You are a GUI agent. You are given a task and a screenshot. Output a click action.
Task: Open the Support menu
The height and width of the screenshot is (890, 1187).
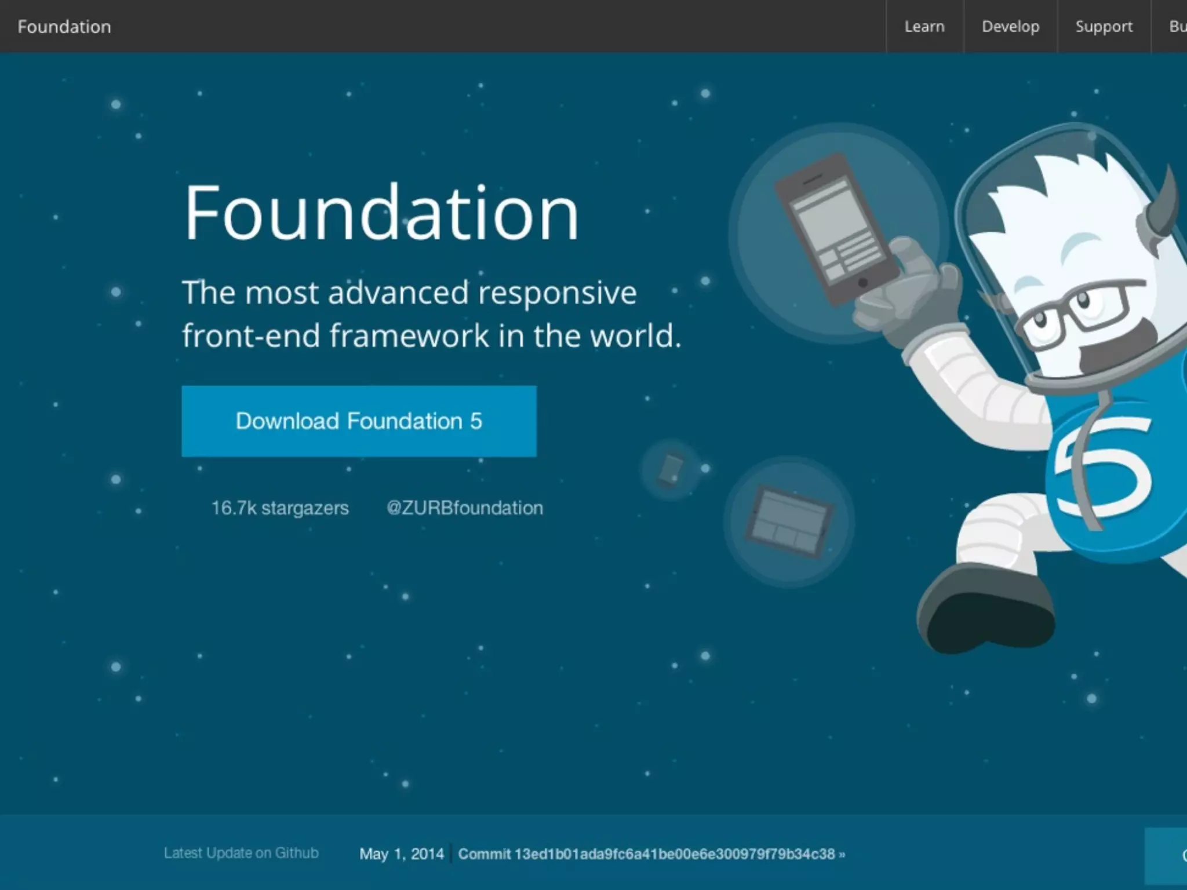[x=1104, y=27]
